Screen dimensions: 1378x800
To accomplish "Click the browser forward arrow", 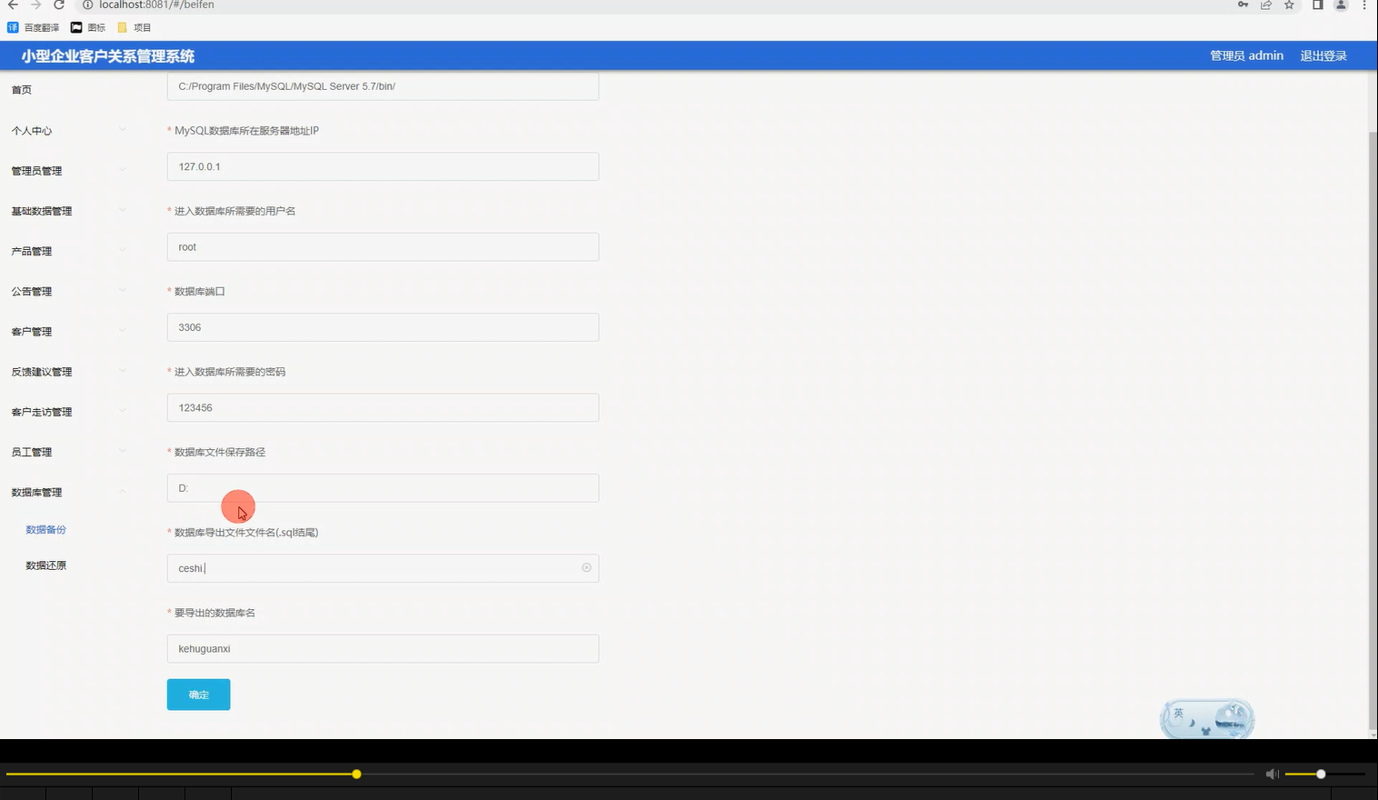I will point(35,5).
